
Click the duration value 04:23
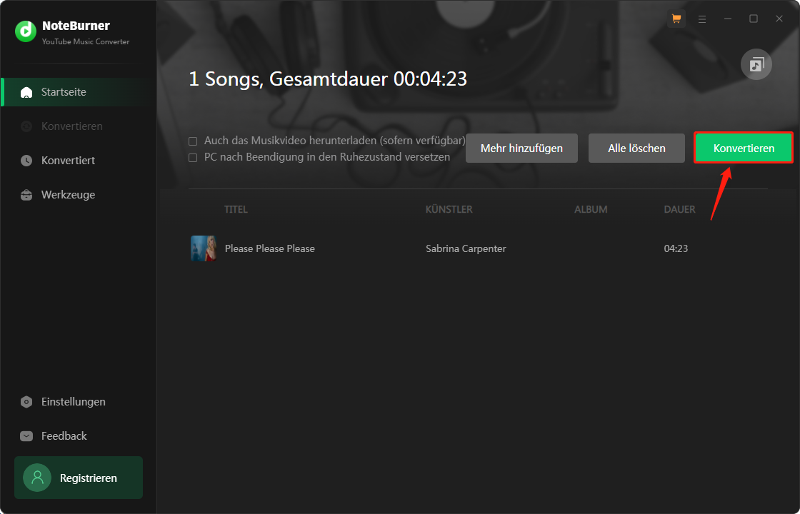676,249
